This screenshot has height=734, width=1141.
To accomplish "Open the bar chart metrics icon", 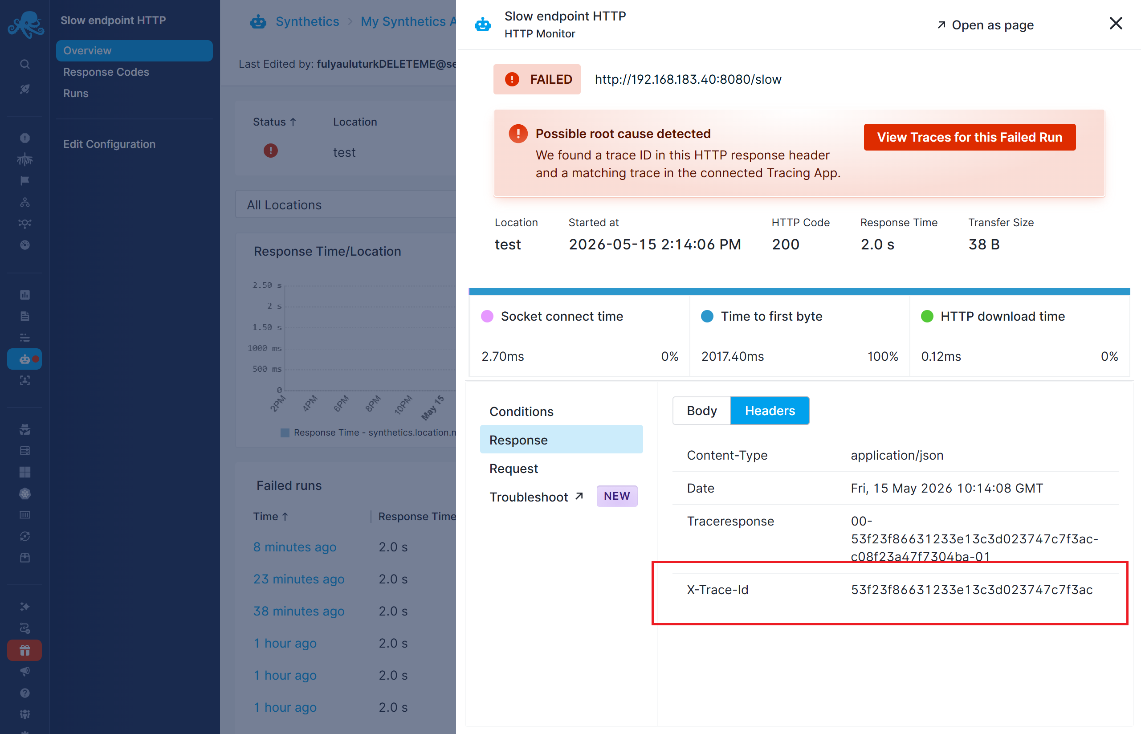I will pos(25,295).
